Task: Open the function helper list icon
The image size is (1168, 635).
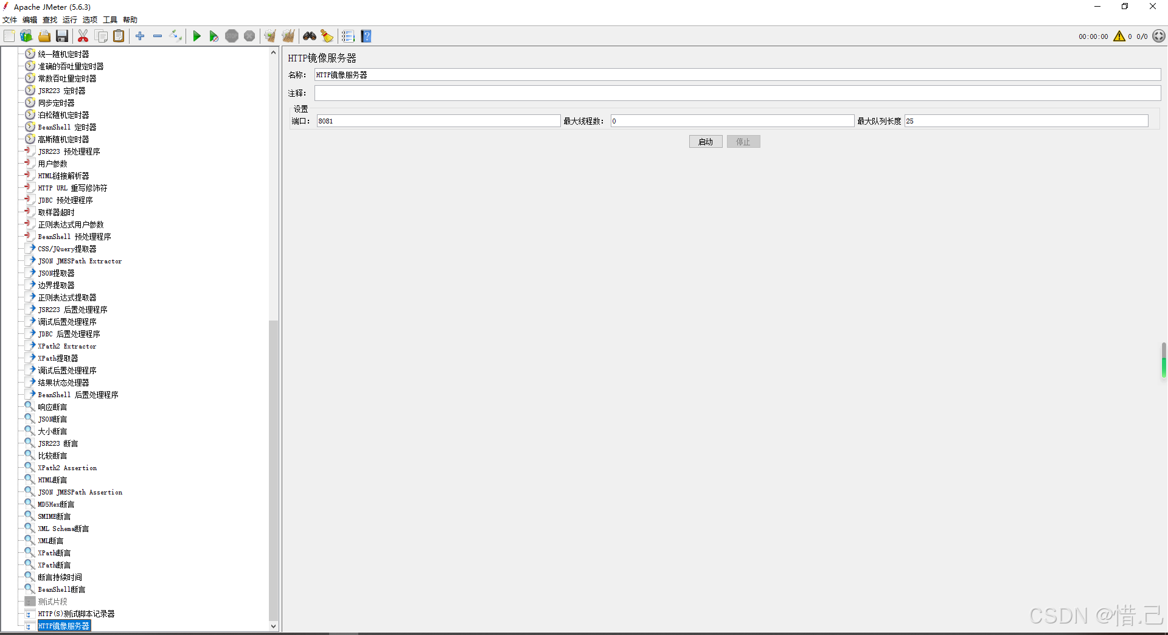Action: 348,36
